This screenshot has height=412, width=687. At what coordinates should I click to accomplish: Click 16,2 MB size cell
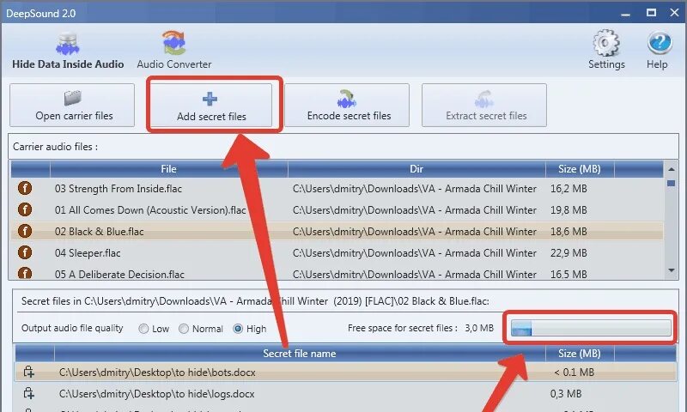568,189
